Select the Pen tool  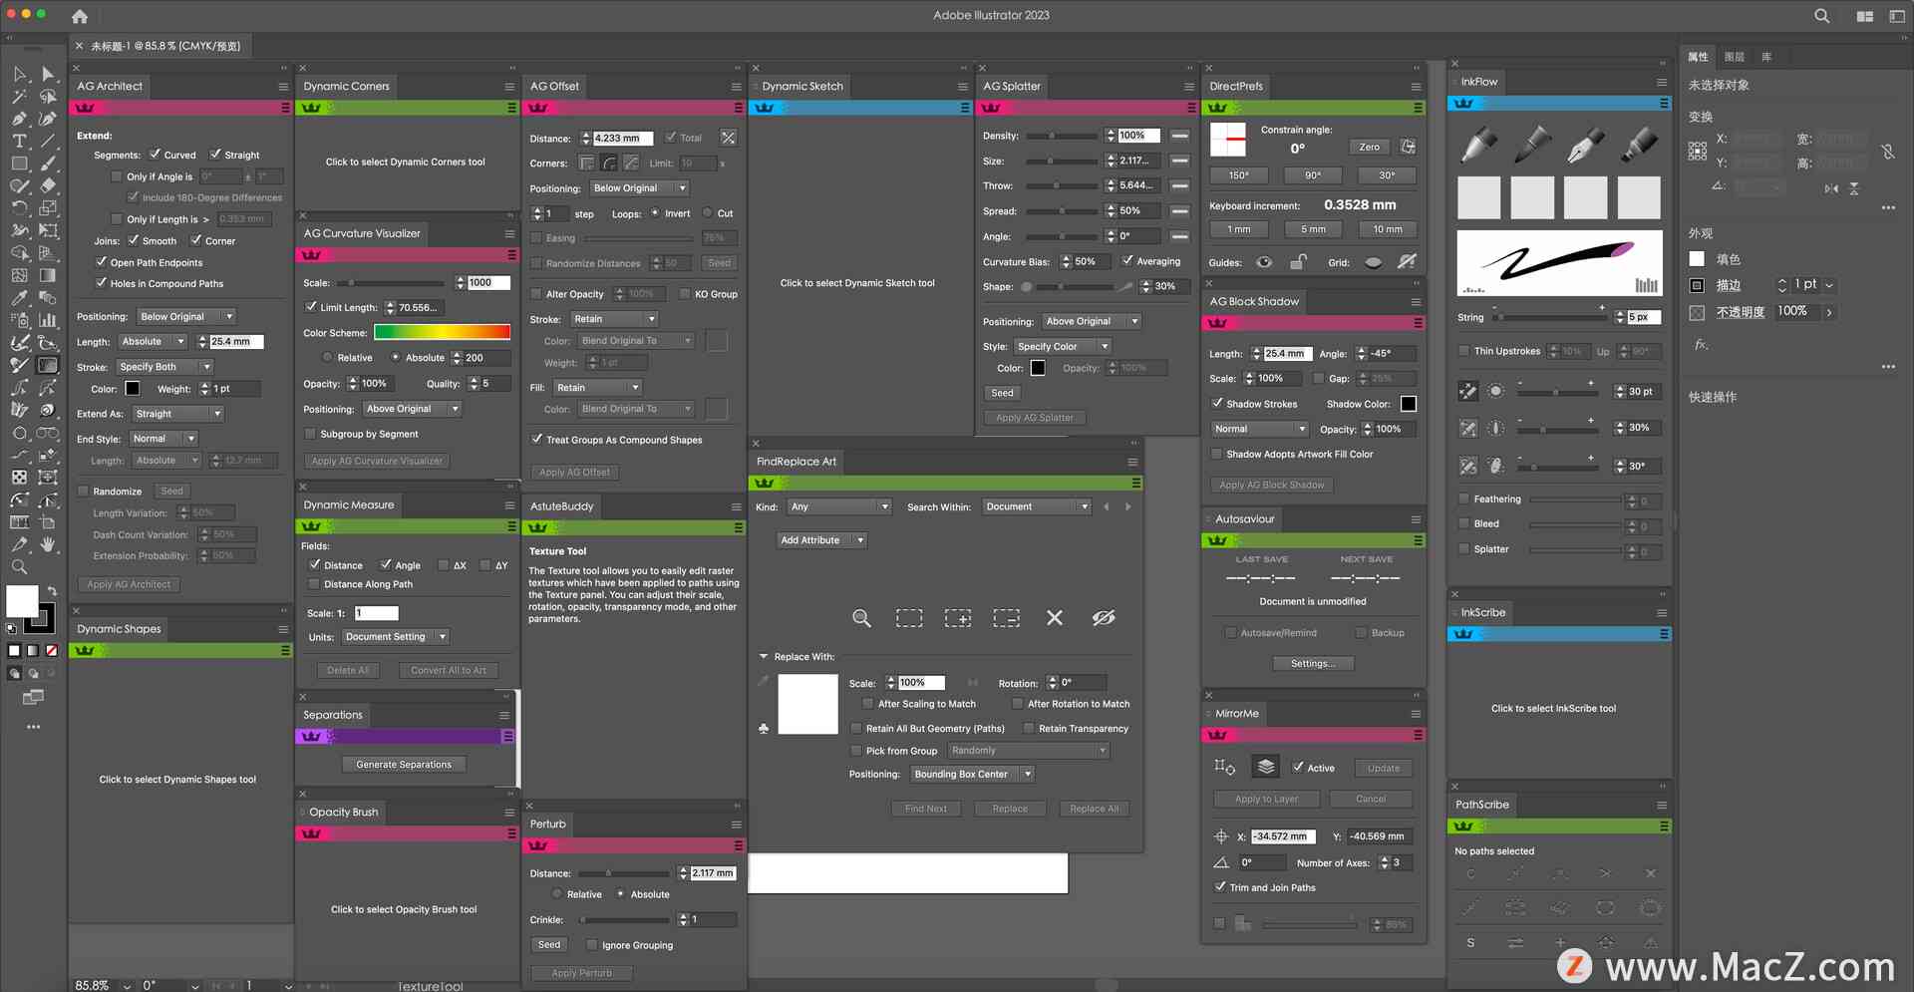pyautogui.click(x=19, y=119)
